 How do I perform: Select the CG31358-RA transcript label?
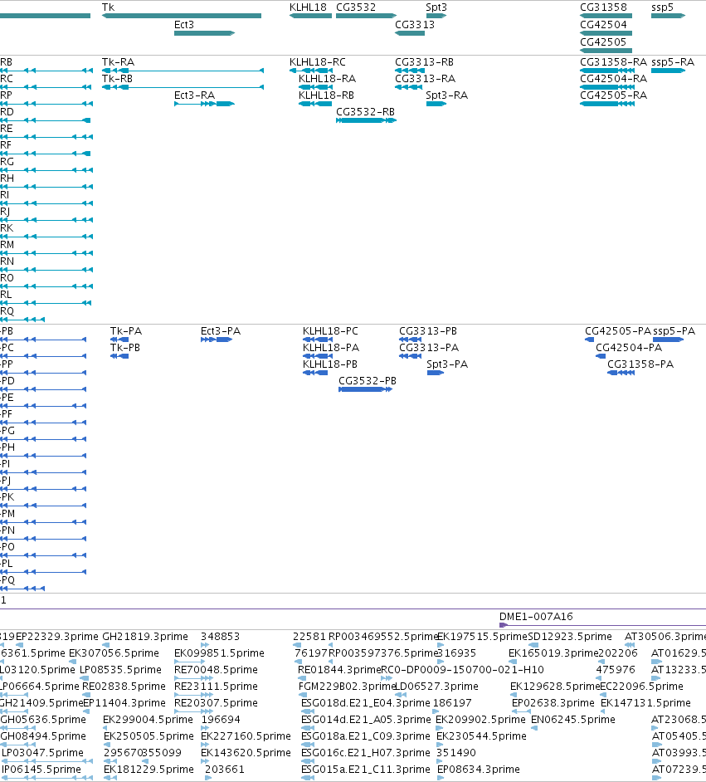[613, 62]
